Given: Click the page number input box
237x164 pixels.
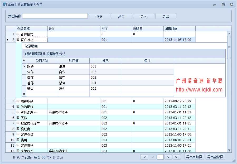Looking at the screenshot, I should 160,157.
